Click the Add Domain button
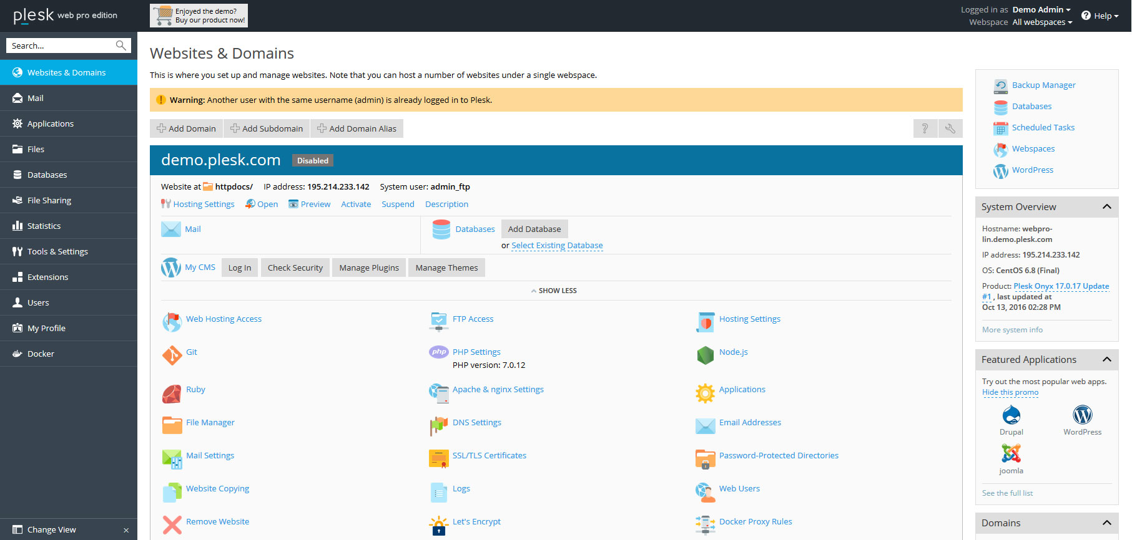This screenshot has height=540, width=1132. pos(186,128)
